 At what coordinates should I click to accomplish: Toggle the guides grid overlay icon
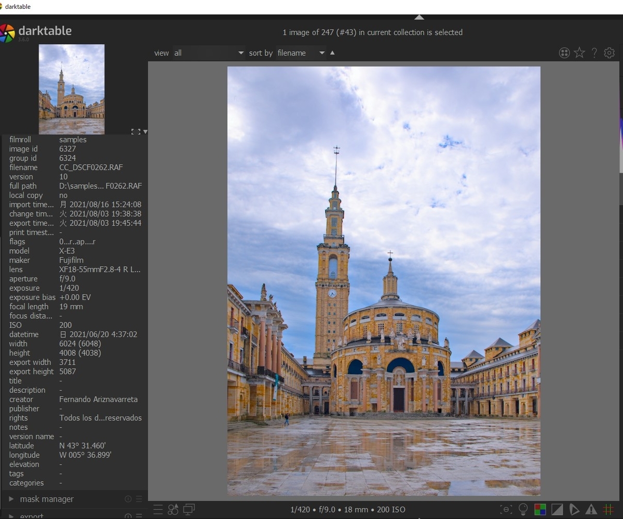(608, 510)
